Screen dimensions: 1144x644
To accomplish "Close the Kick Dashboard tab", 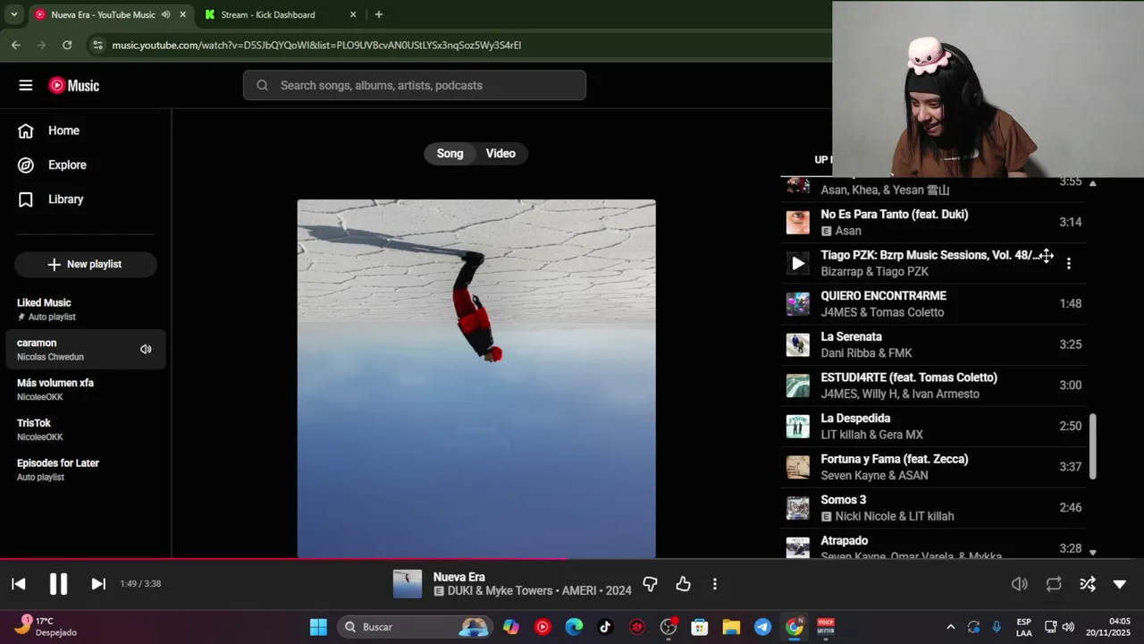I will [352, 14].
